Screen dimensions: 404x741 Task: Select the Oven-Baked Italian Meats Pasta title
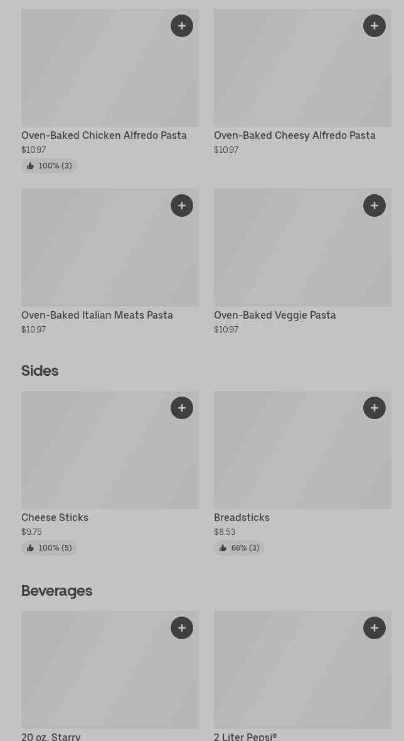(x=97, y=315)
